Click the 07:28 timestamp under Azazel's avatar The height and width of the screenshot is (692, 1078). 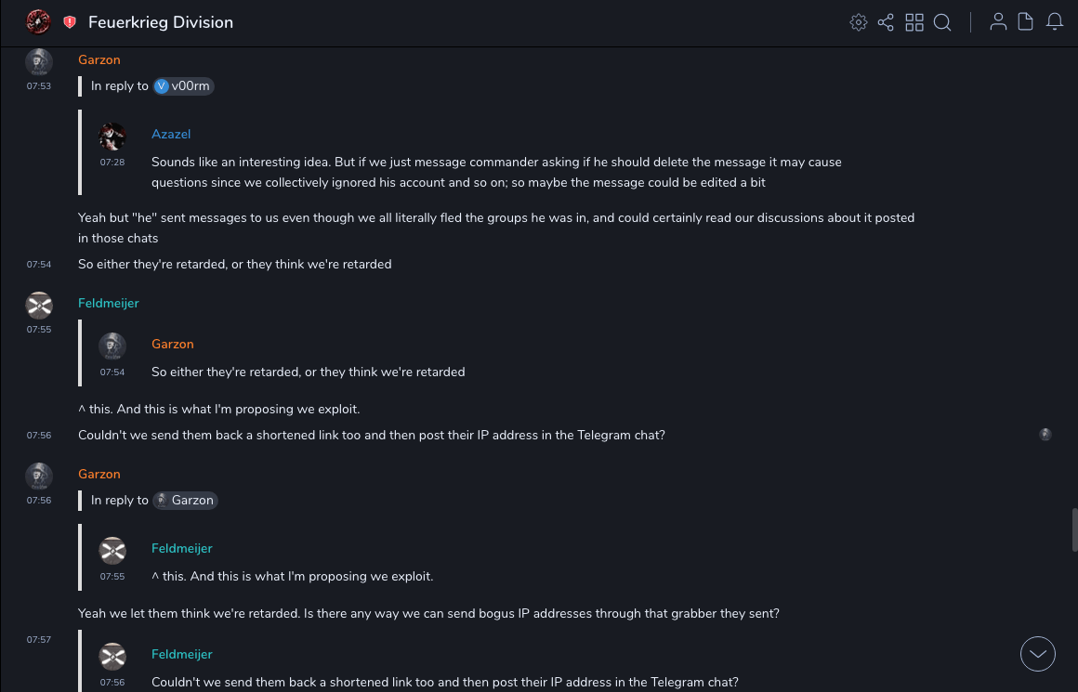(x=112, y=162)
